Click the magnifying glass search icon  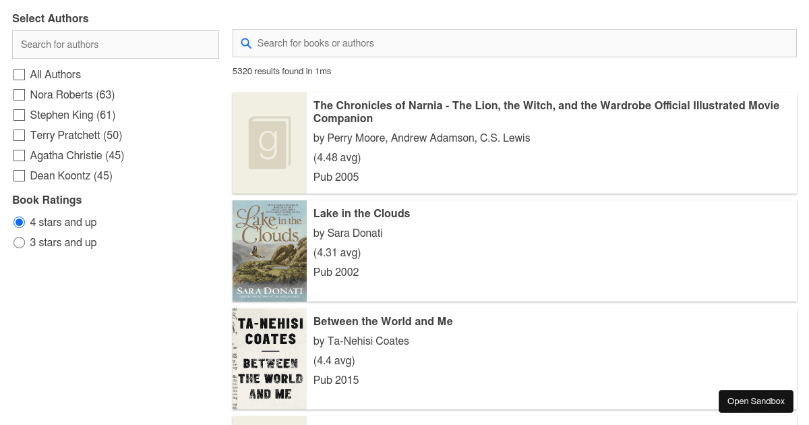(246, 43)
